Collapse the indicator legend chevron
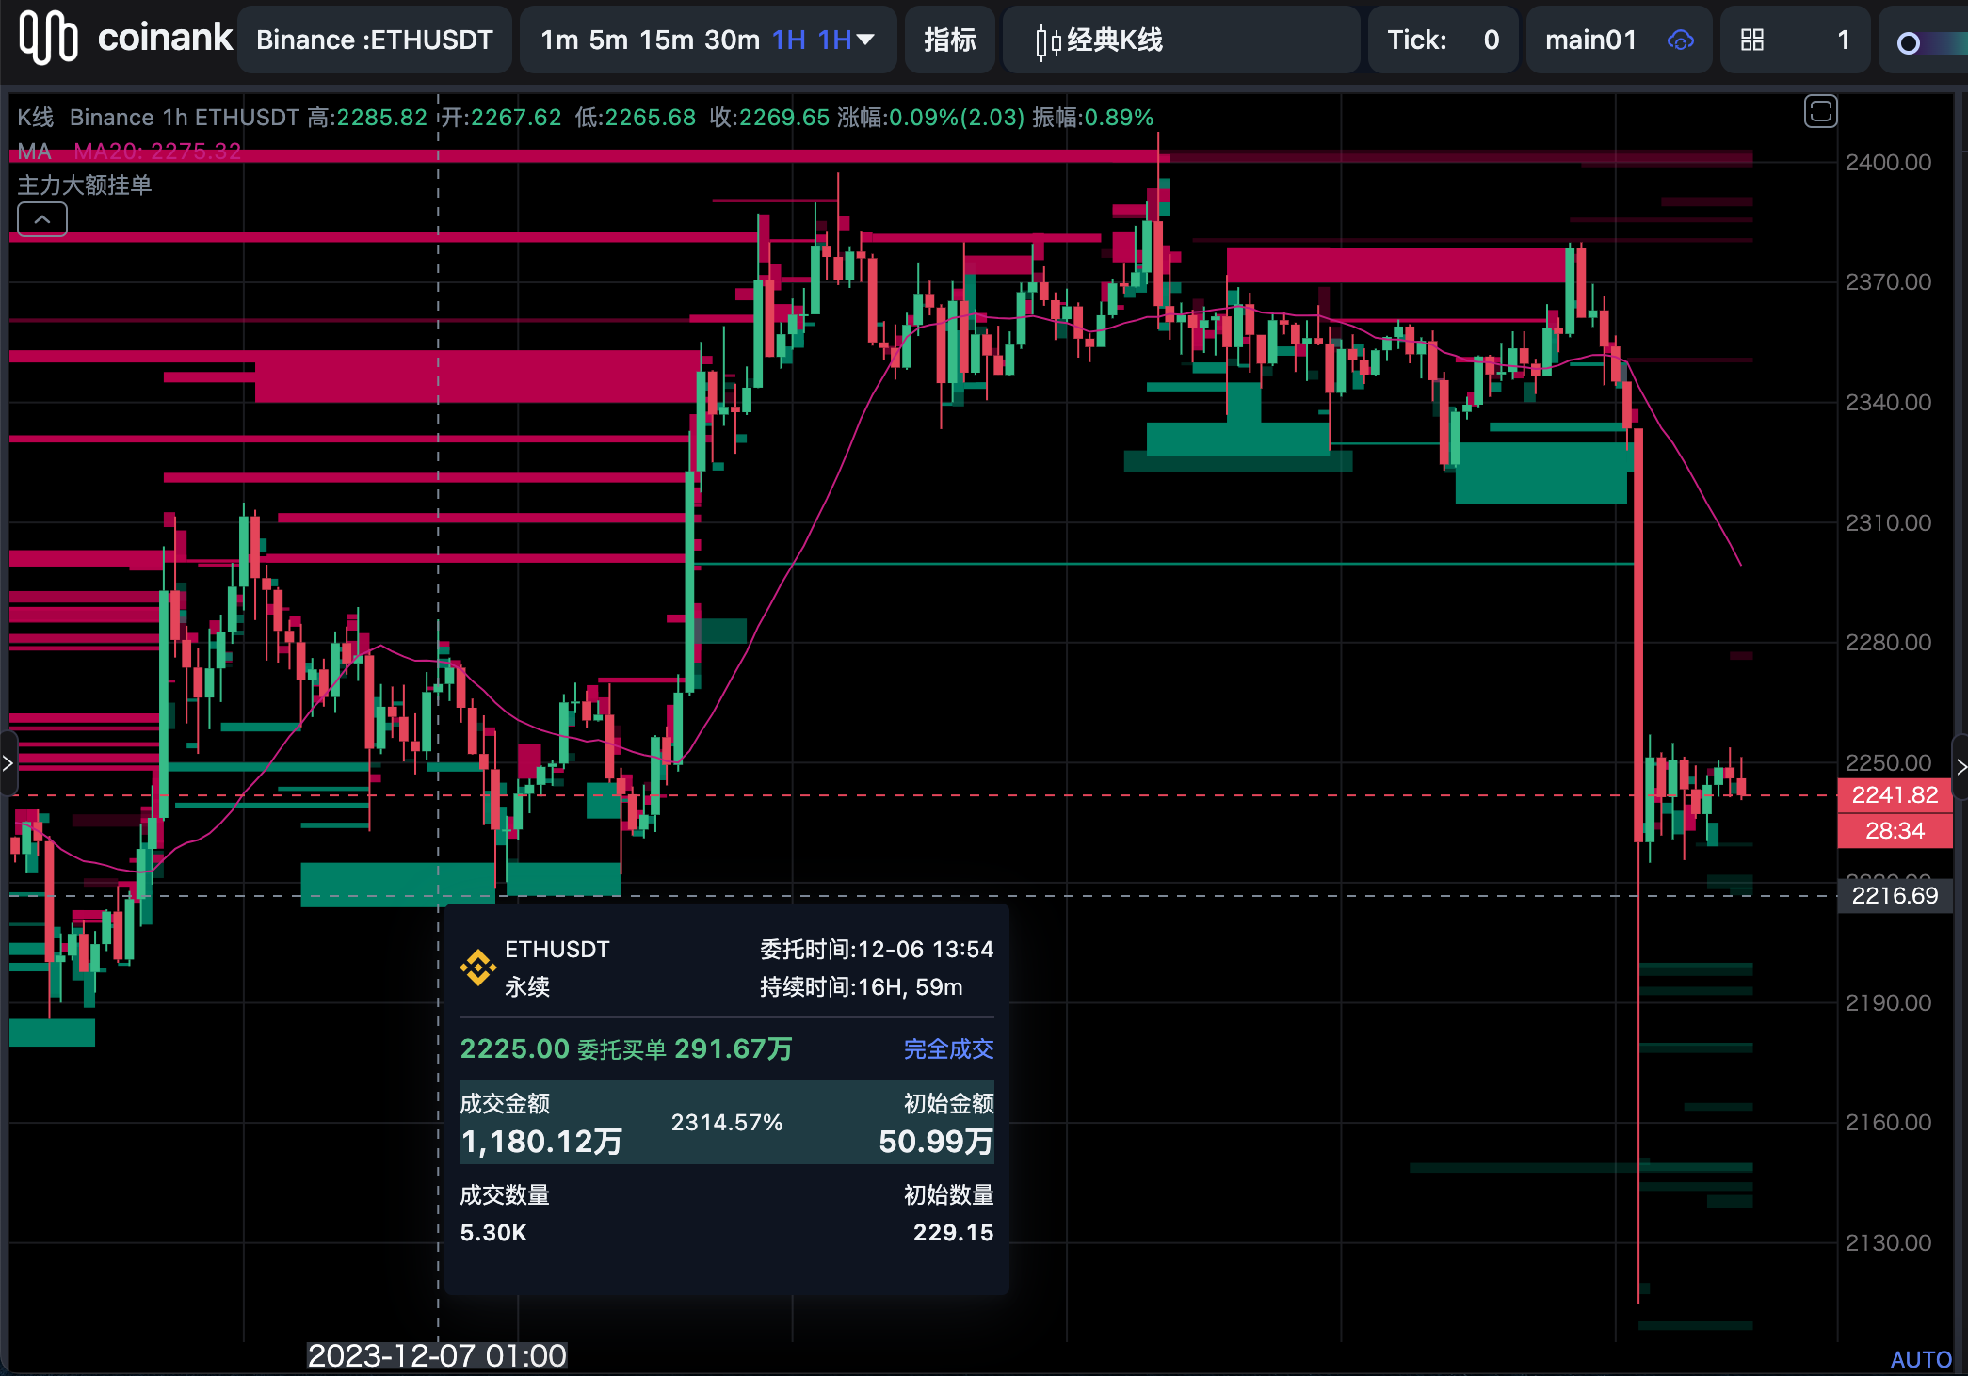Screen dimensions: 1968x1376 pyautogui.click(x=42, y=219)
